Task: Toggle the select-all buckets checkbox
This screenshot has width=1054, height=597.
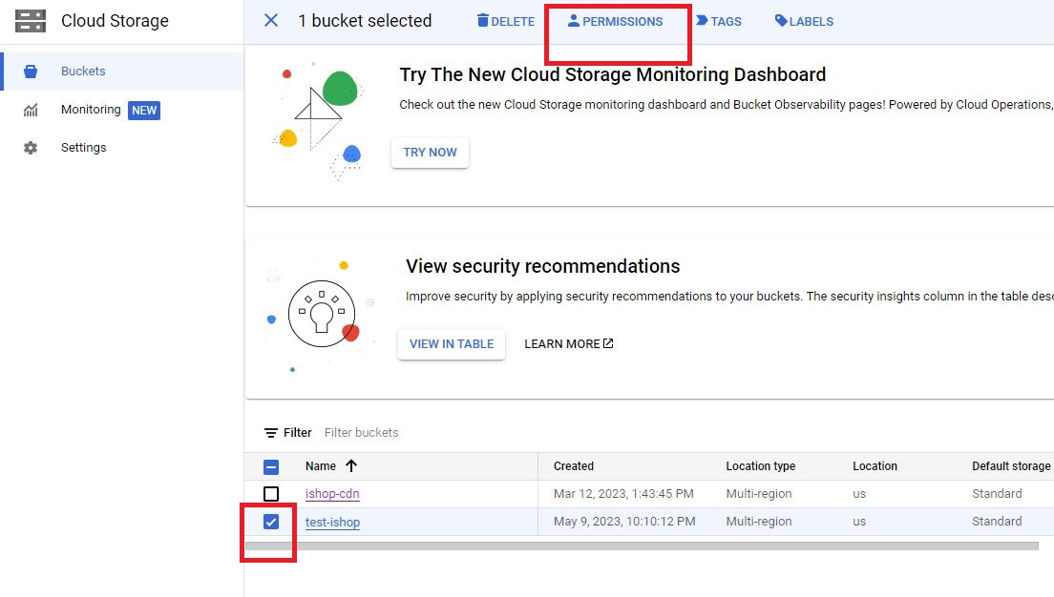Action: point(271,466)
